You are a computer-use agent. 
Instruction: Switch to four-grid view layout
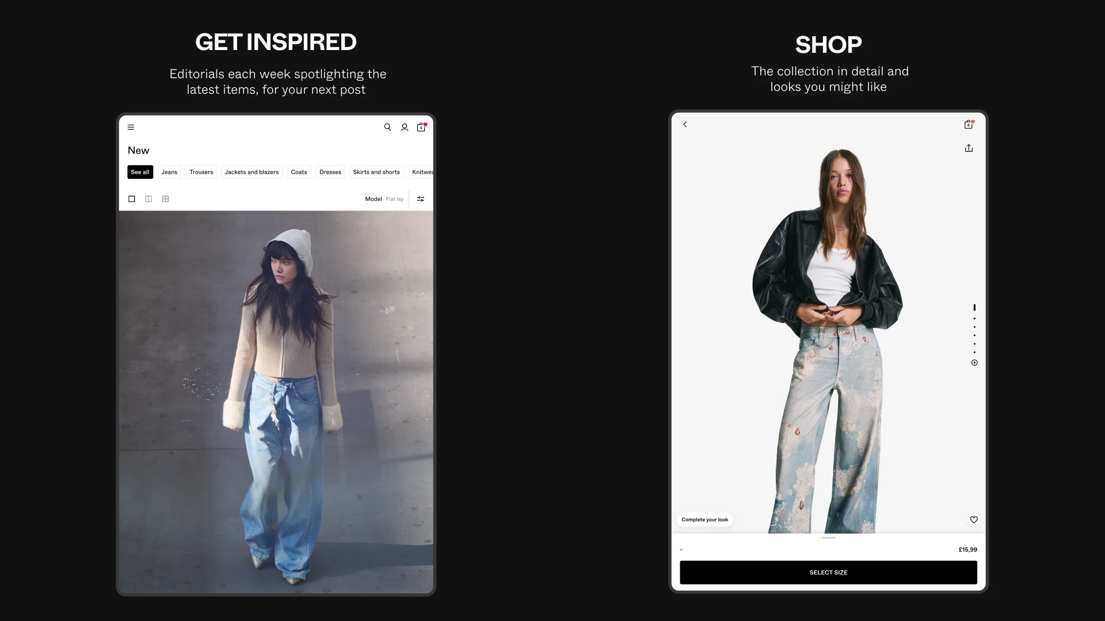165,199
